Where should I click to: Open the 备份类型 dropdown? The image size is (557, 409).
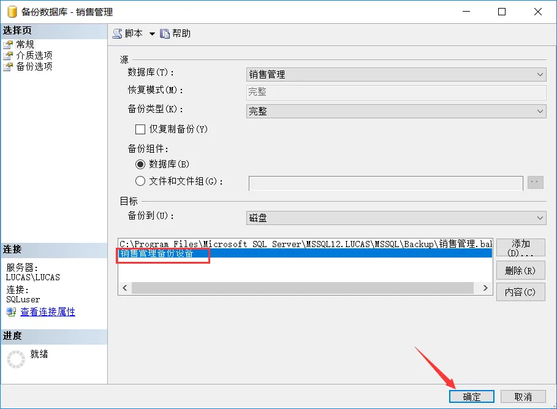coord(396,111)
